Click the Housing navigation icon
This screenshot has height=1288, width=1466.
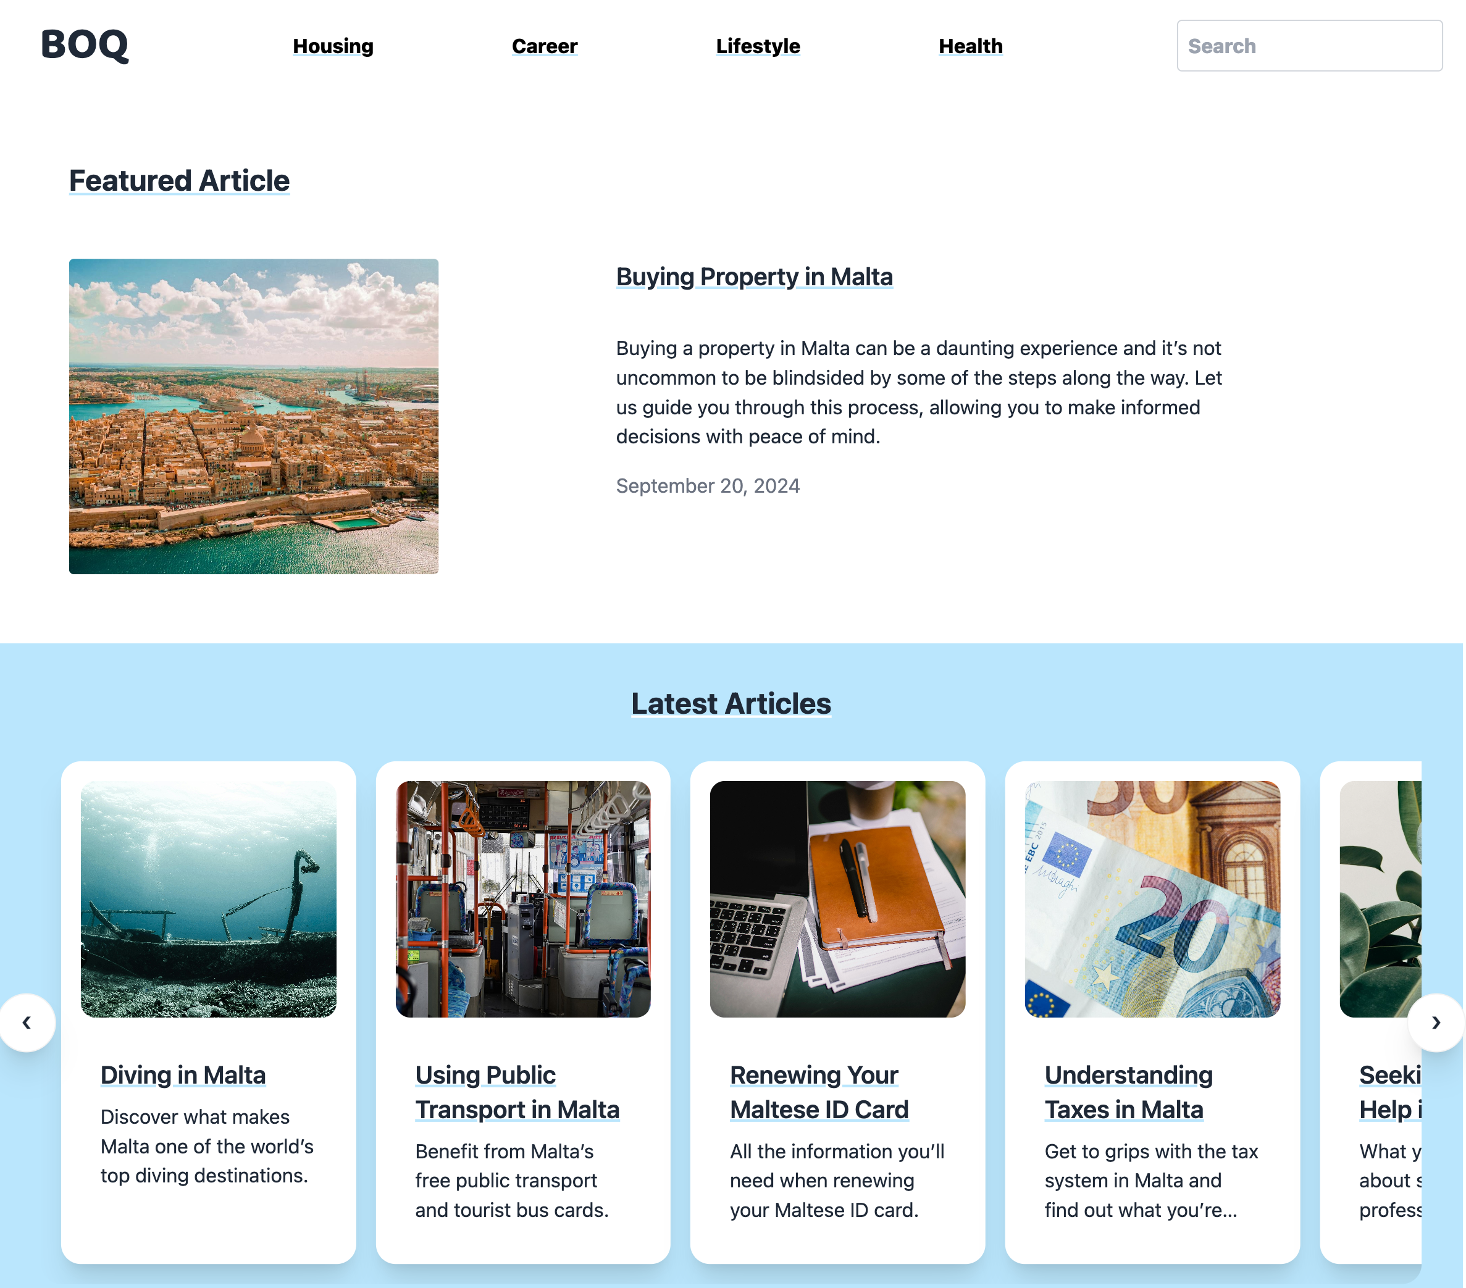pyautogui.click(x=332, y=45)
